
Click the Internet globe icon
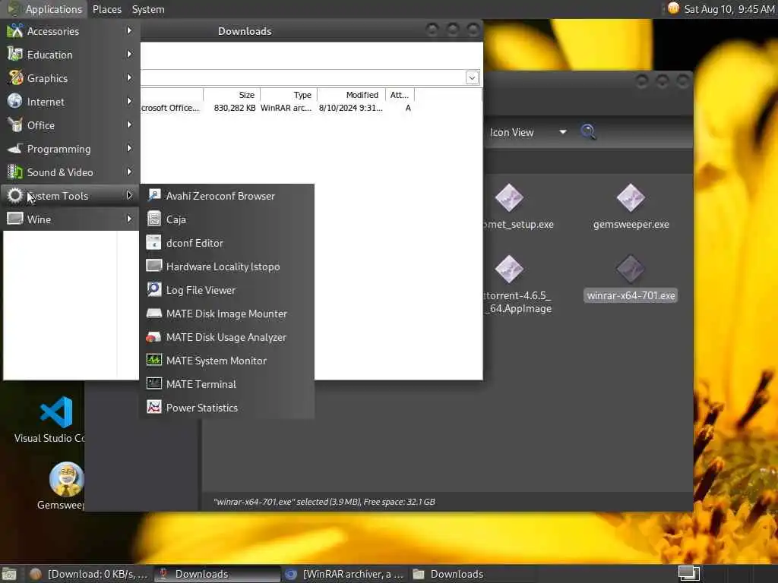15,101
